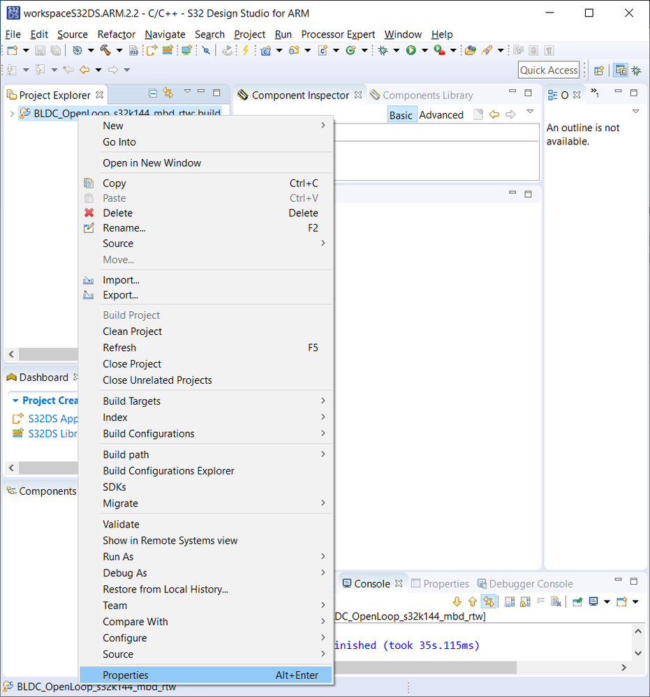Click the Run with toolbox external tools icon
Viewport: 650px width, 697px height.
tap(439, 50)
